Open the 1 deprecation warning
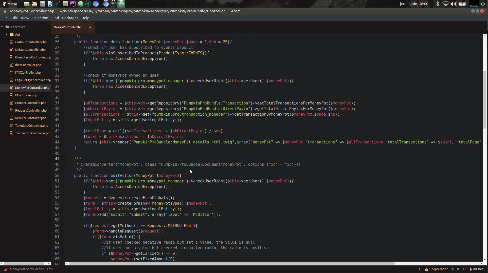The width and height of the screenshot is (488, 273). click(x=437, y=269)
